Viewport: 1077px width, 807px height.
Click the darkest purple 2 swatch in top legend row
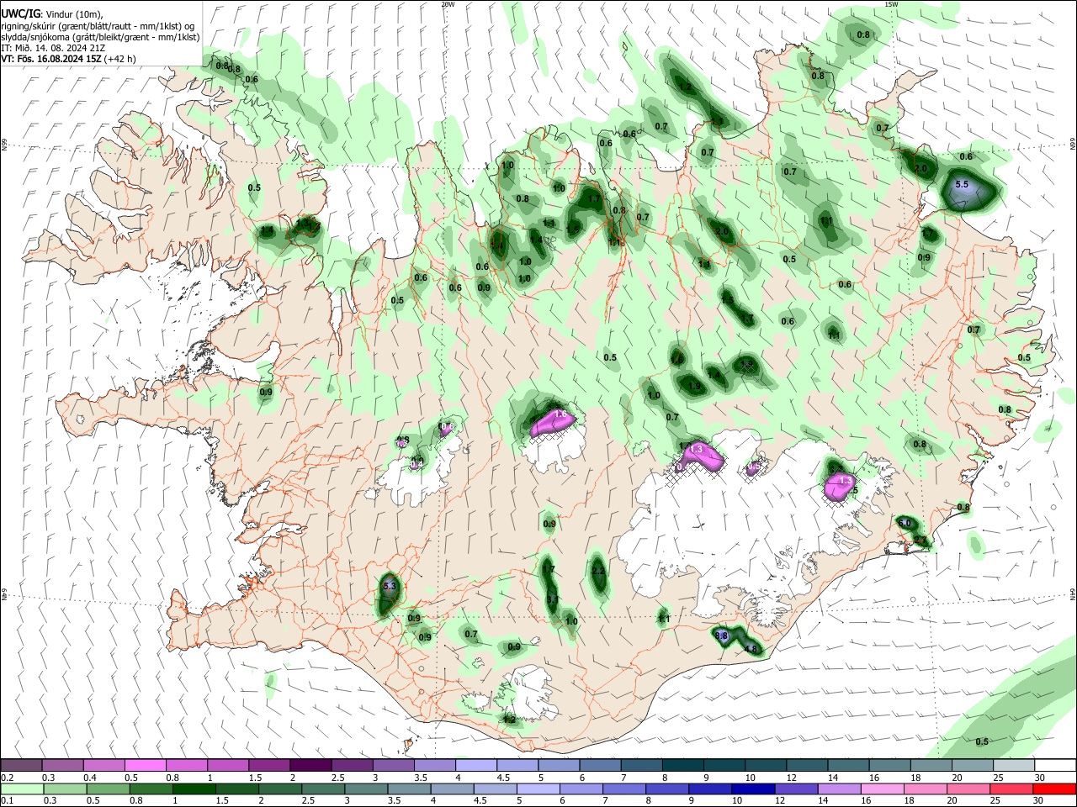click(310, 766)
